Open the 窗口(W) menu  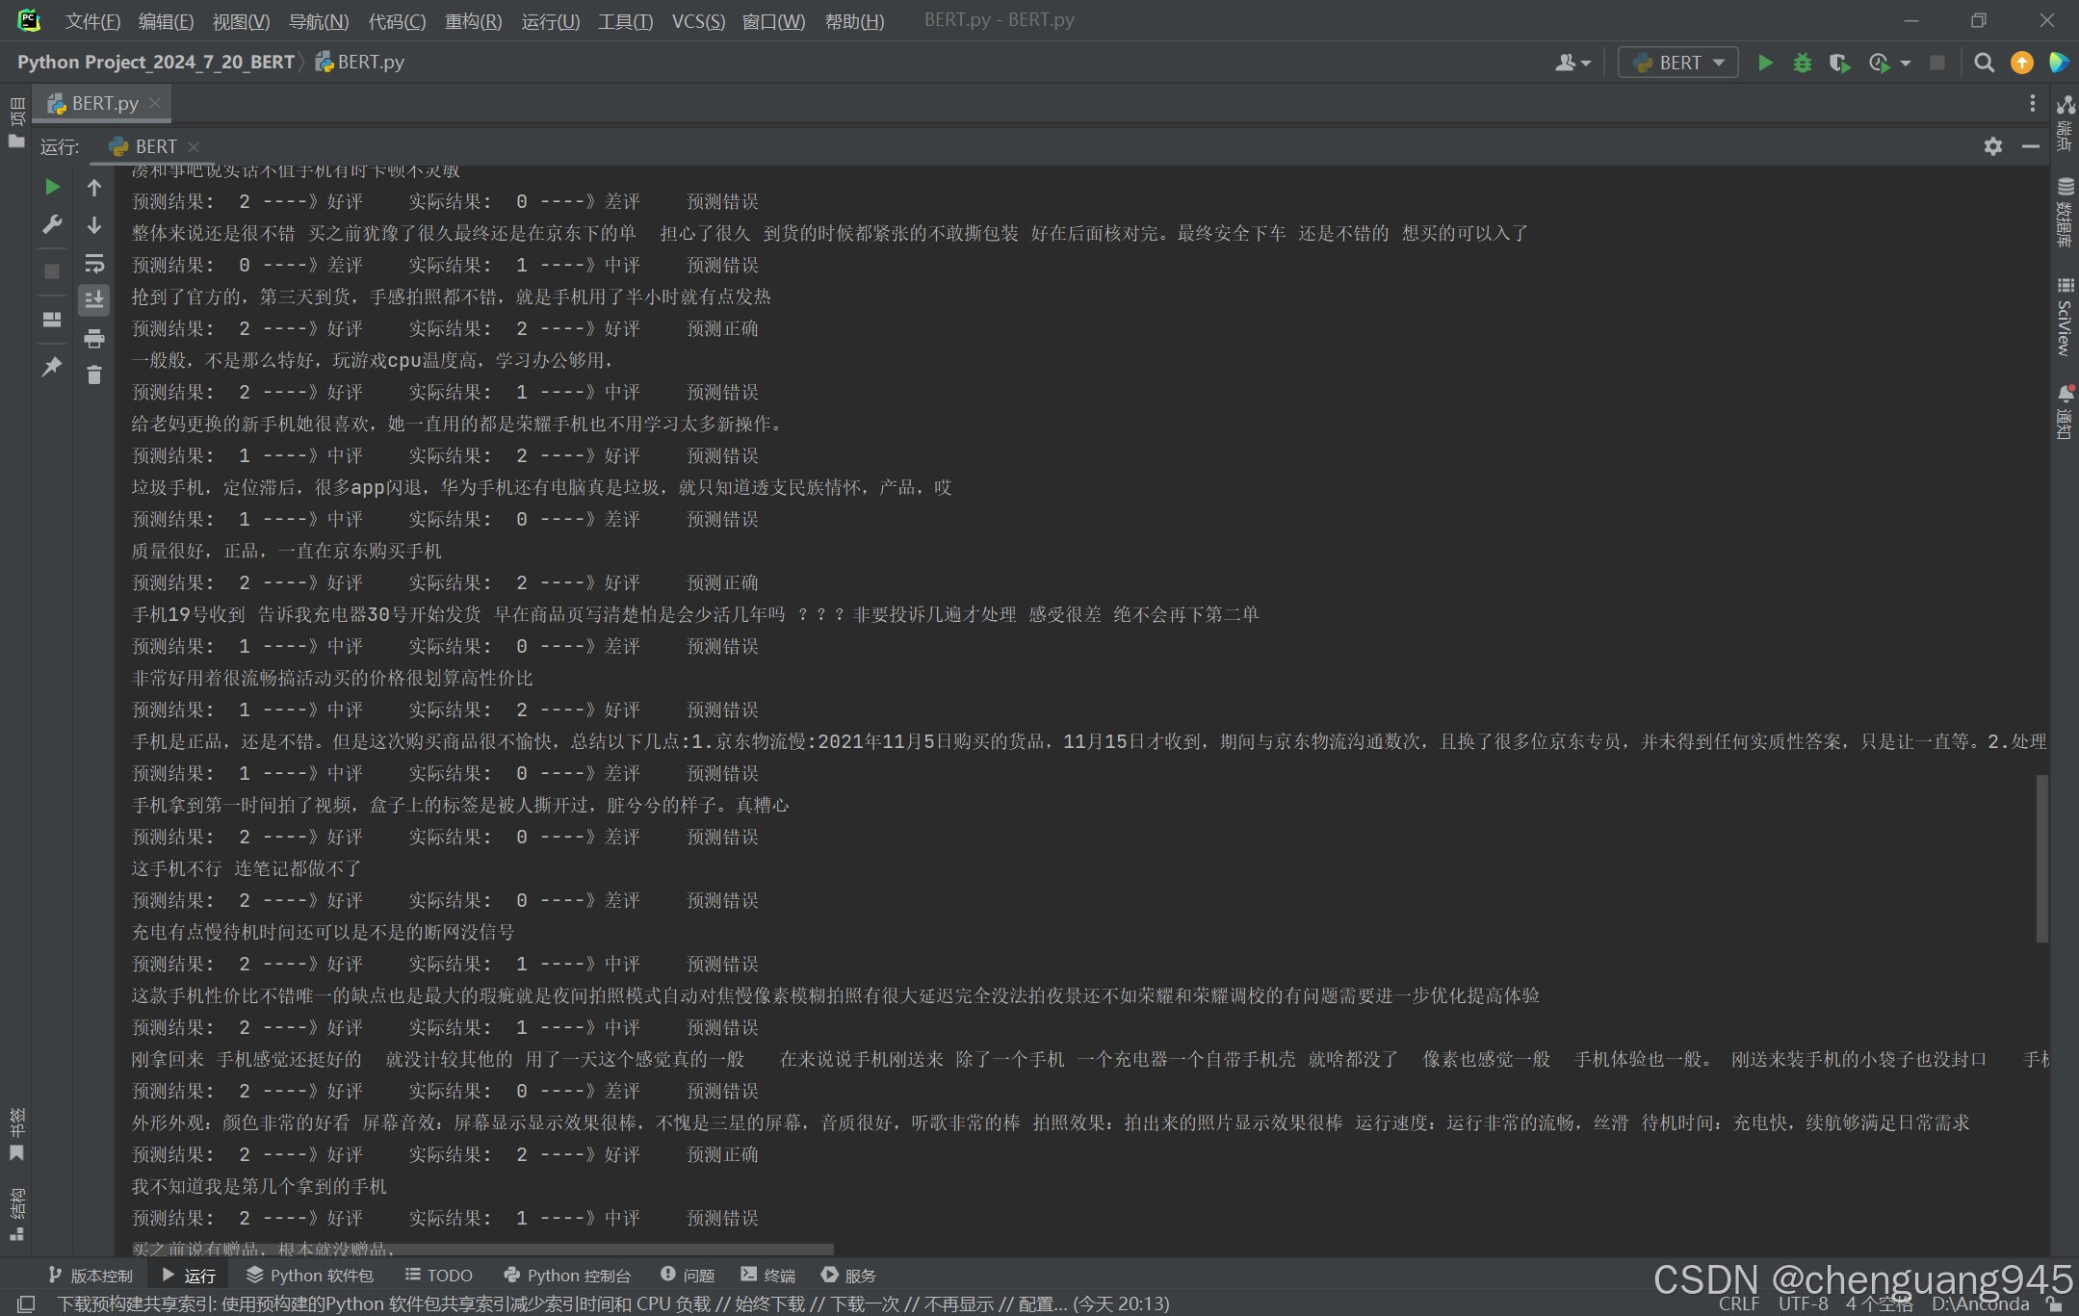tap(773, 21)
